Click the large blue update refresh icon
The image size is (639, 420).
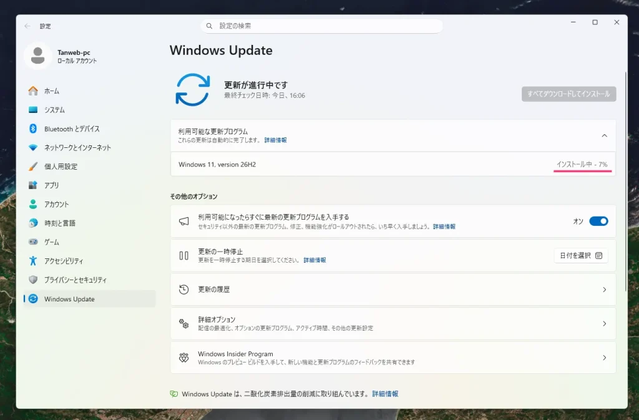click(x=193, y=90)
